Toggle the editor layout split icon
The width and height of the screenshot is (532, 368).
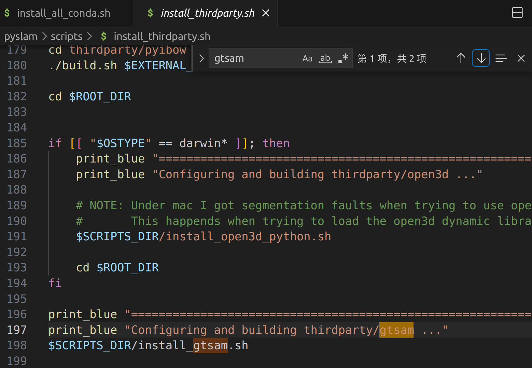click(517, 13)
